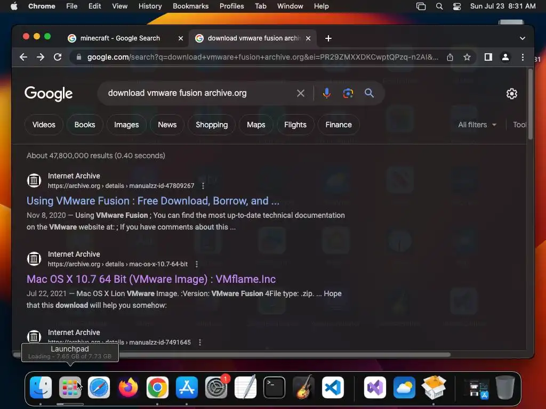Screen dimensions: 546x409
Task: Submit search with the magnifier icon
Action: click(x=369, y=93)
